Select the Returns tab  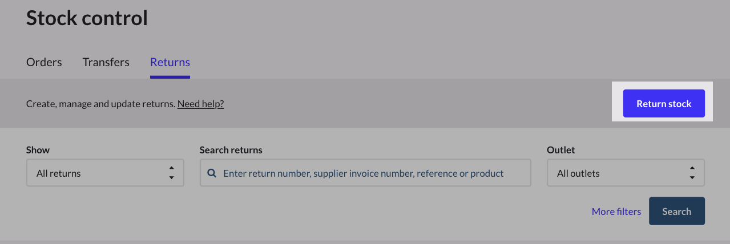(x=170, y=62)
